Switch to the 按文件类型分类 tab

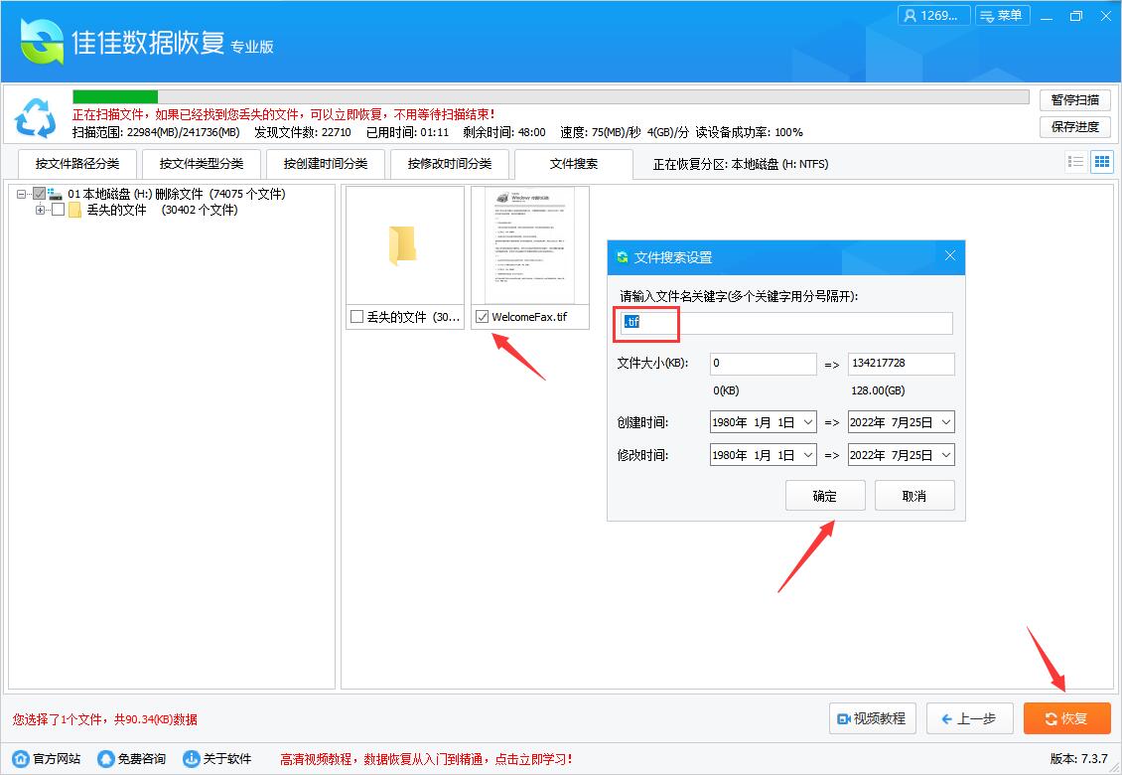(201, 163)
